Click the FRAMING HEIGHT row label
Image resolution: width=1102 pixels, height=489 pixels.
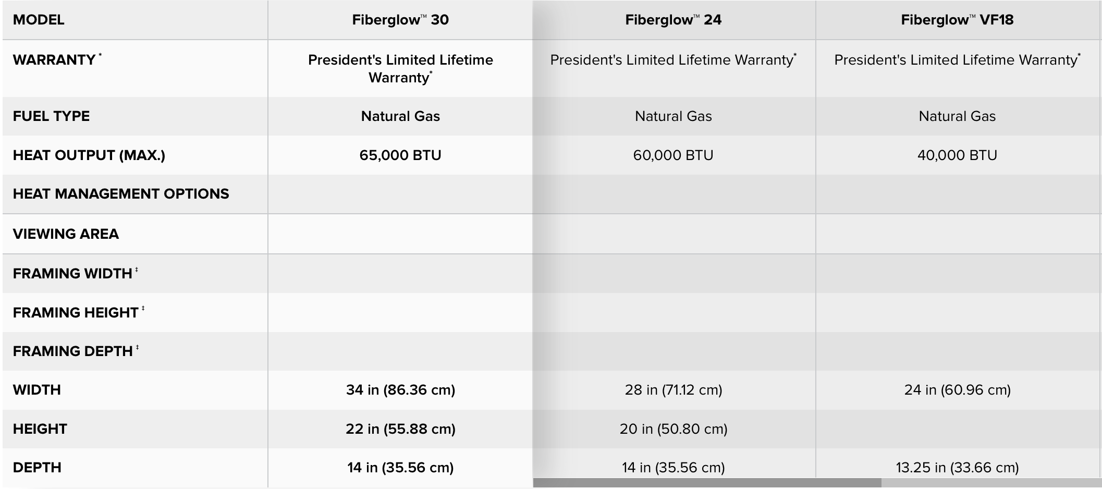(x=76, y=313)
